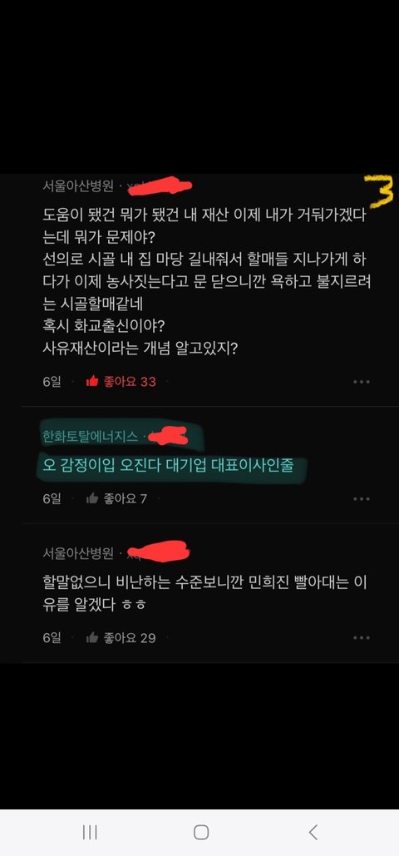Open more options for the first comment
The image size is (399, 856).
362,382
